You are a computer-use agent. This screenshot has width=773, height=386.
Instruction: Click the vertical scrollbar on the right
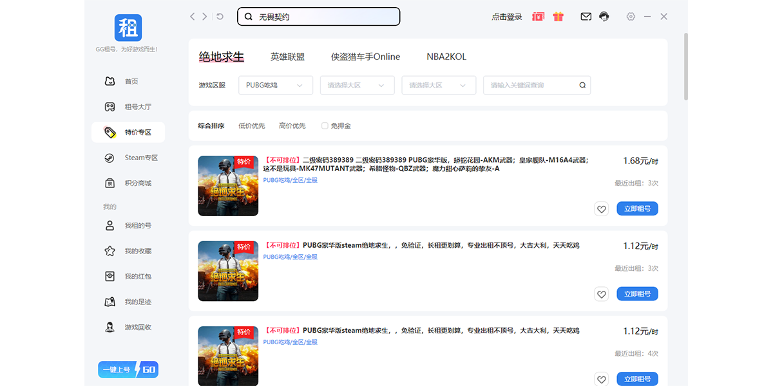point(685,66)
